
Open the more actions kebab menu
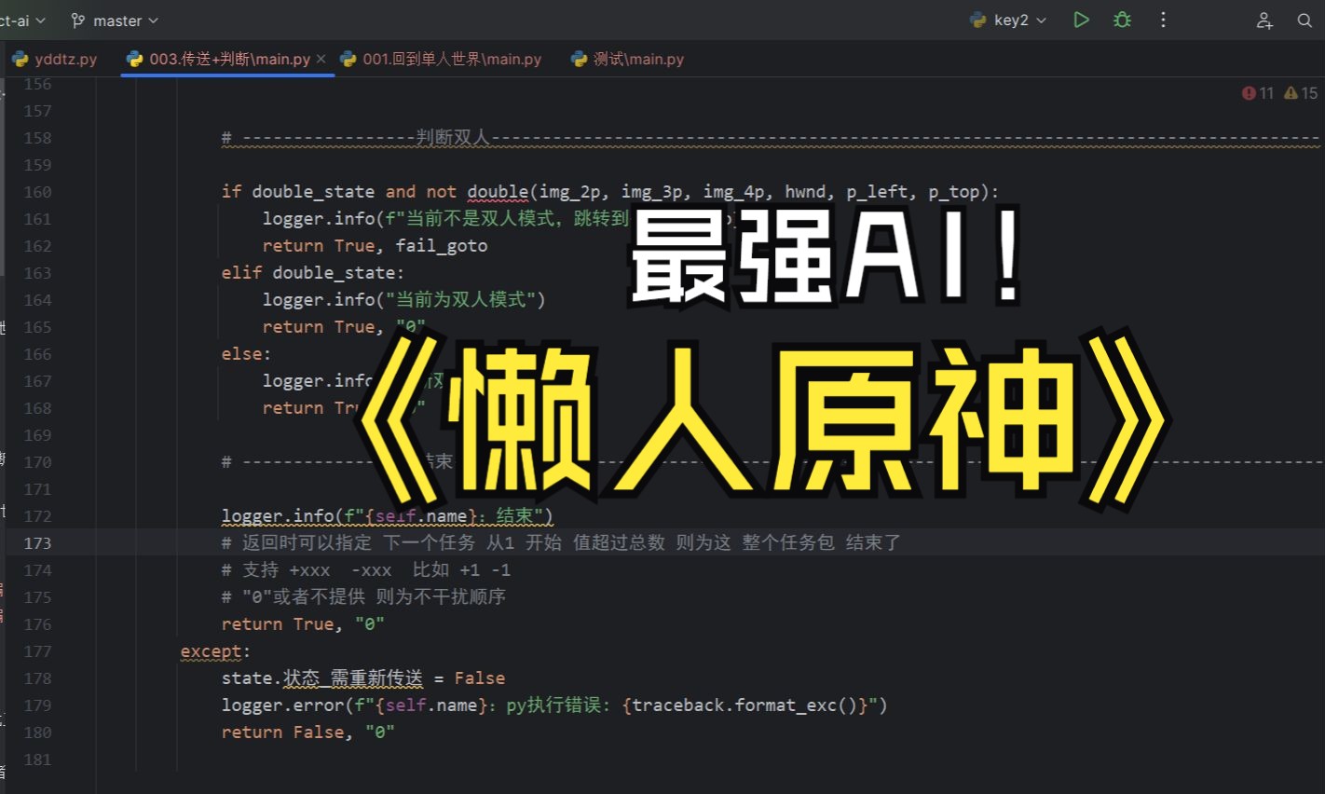tap(1163, 20)
